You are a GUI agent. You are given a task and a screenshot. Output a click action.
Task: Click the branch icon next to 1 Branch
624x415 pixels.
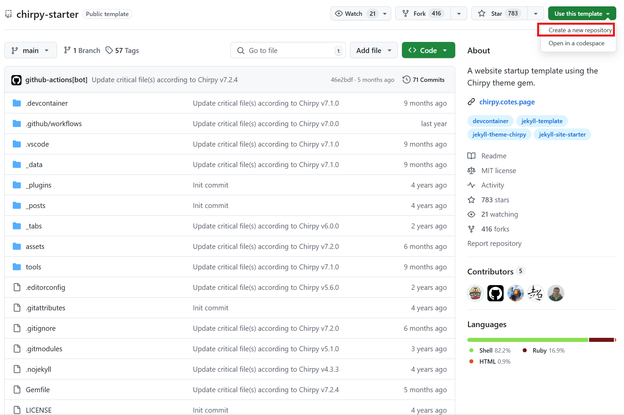point(67,50)
